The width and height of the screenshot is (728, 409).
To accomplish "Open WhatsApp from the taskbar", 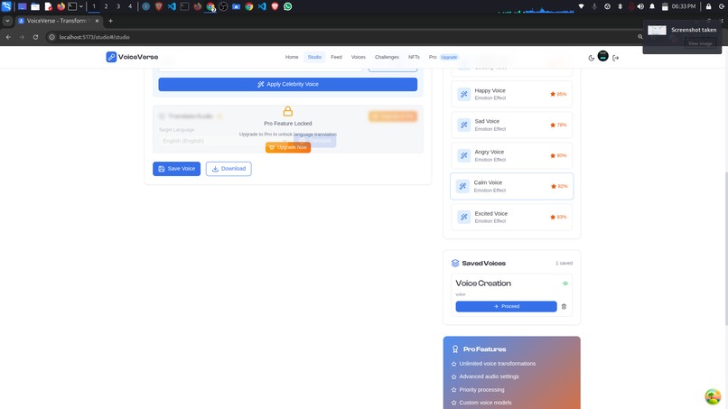I will 288,6.
